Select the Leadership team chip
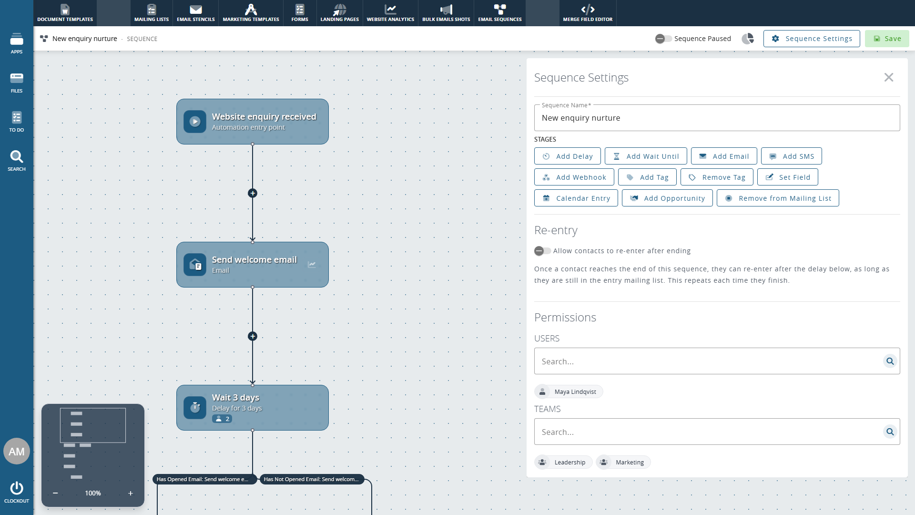The width and height of the screenshot is (915, 515). coord(563,462)
